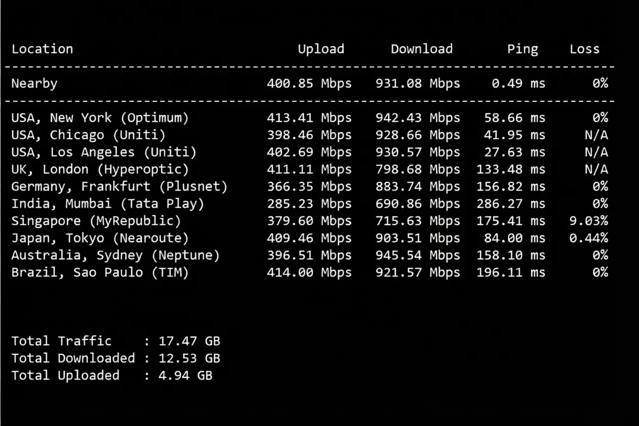Click the 286.27 ms ping value
The width and height of the screenshot is (639, 426).
click(x=511, y=204)
